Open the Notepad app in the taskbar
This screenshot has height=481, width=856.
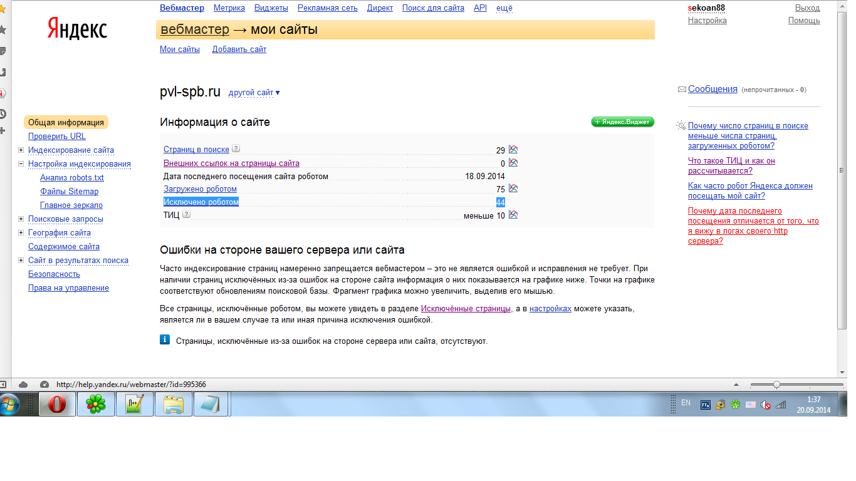pos(211,405)
